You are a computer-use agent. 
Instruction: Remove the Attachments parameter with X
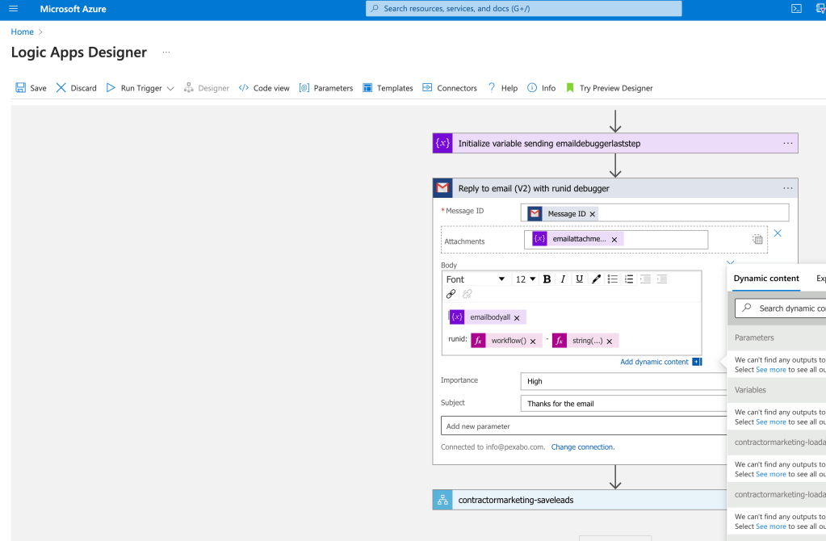click(x=778, y=233)
